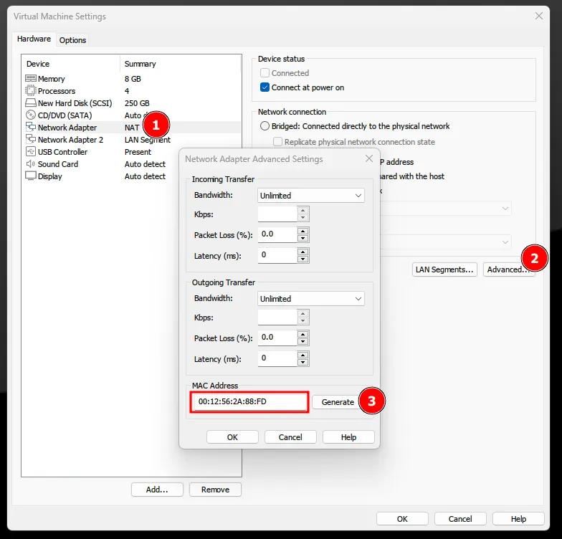Image resolution: width=562 pixels, height=539 pixels.
Task: Open the Incoming Transfer Bandwidth dropdown
Action: [311, 195]
